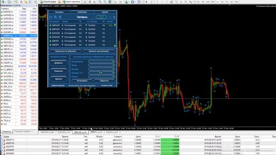276x155 pixels.
Task: Open the Паттерн filter dropdown
Action: pyautogui.click(x=102, y=69)
